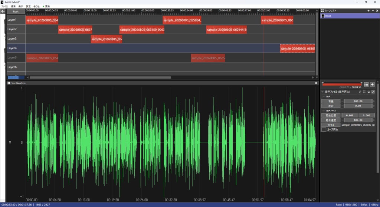The image size is (380, 207).
Task: Click the red object duration bar
Action: coord(342,84)
